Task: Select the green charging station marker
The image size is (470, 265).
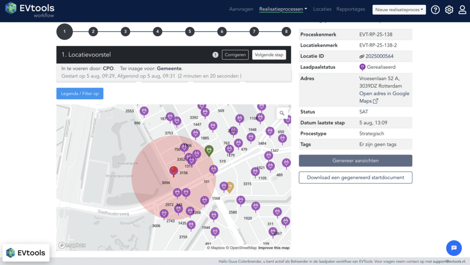Action: [x=209, y=150]
